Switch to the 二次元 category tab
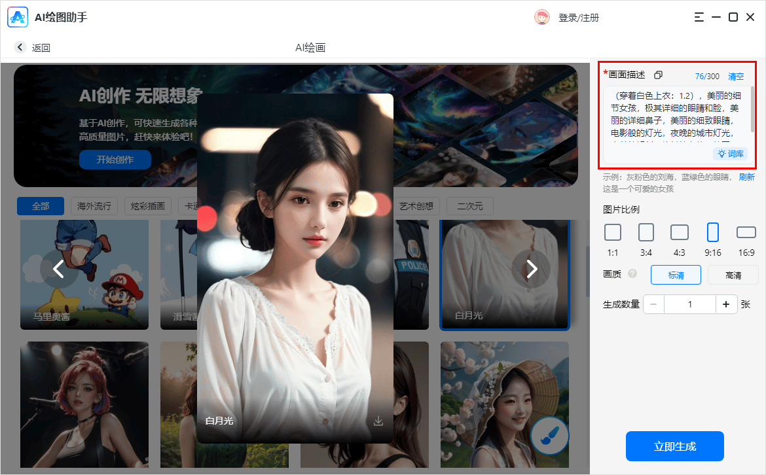766x475 pixels. click(x=469, y=206)
